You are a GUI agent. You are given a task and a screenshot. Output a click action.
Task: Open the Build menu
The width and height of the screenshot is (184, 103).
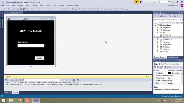(27, 5)
